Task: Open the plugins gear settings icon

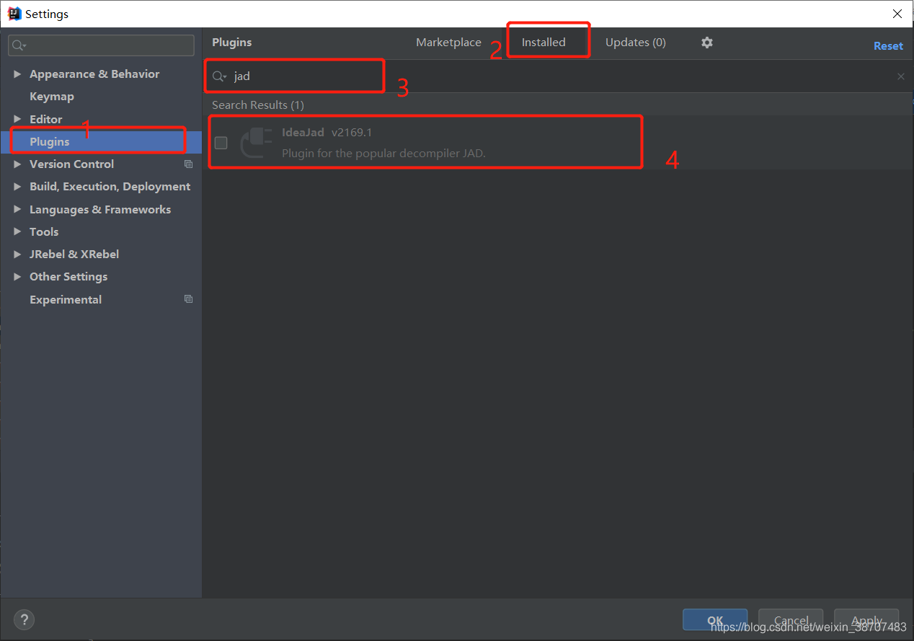Action: tap(707, 43)
